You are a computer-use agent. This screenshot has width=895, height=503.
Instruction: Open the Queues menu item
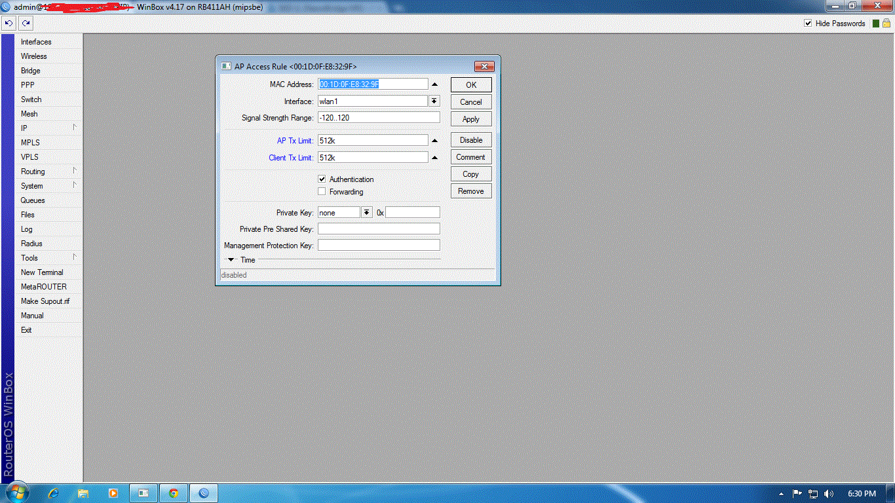pyautogui.click(x=49, y=200)
